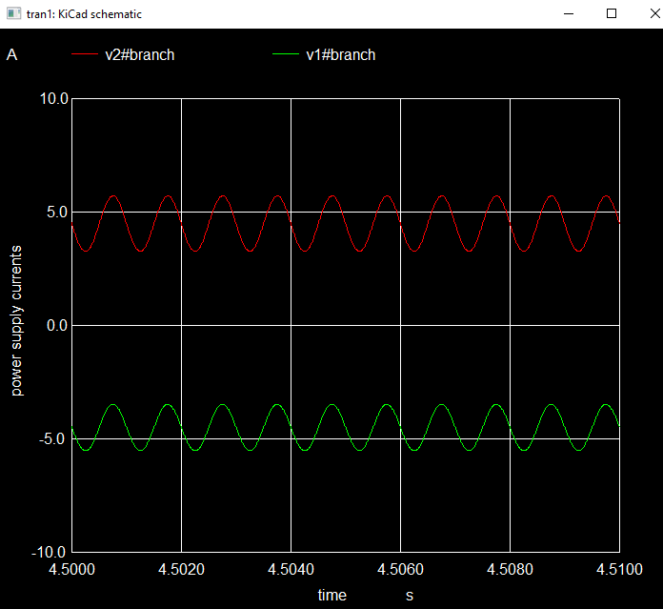Click the green v1#branch legend line

286,54
